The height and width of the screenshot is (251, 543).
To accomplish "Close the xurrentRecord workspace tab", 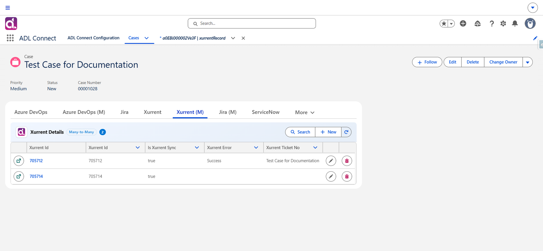I will (243, 38).
